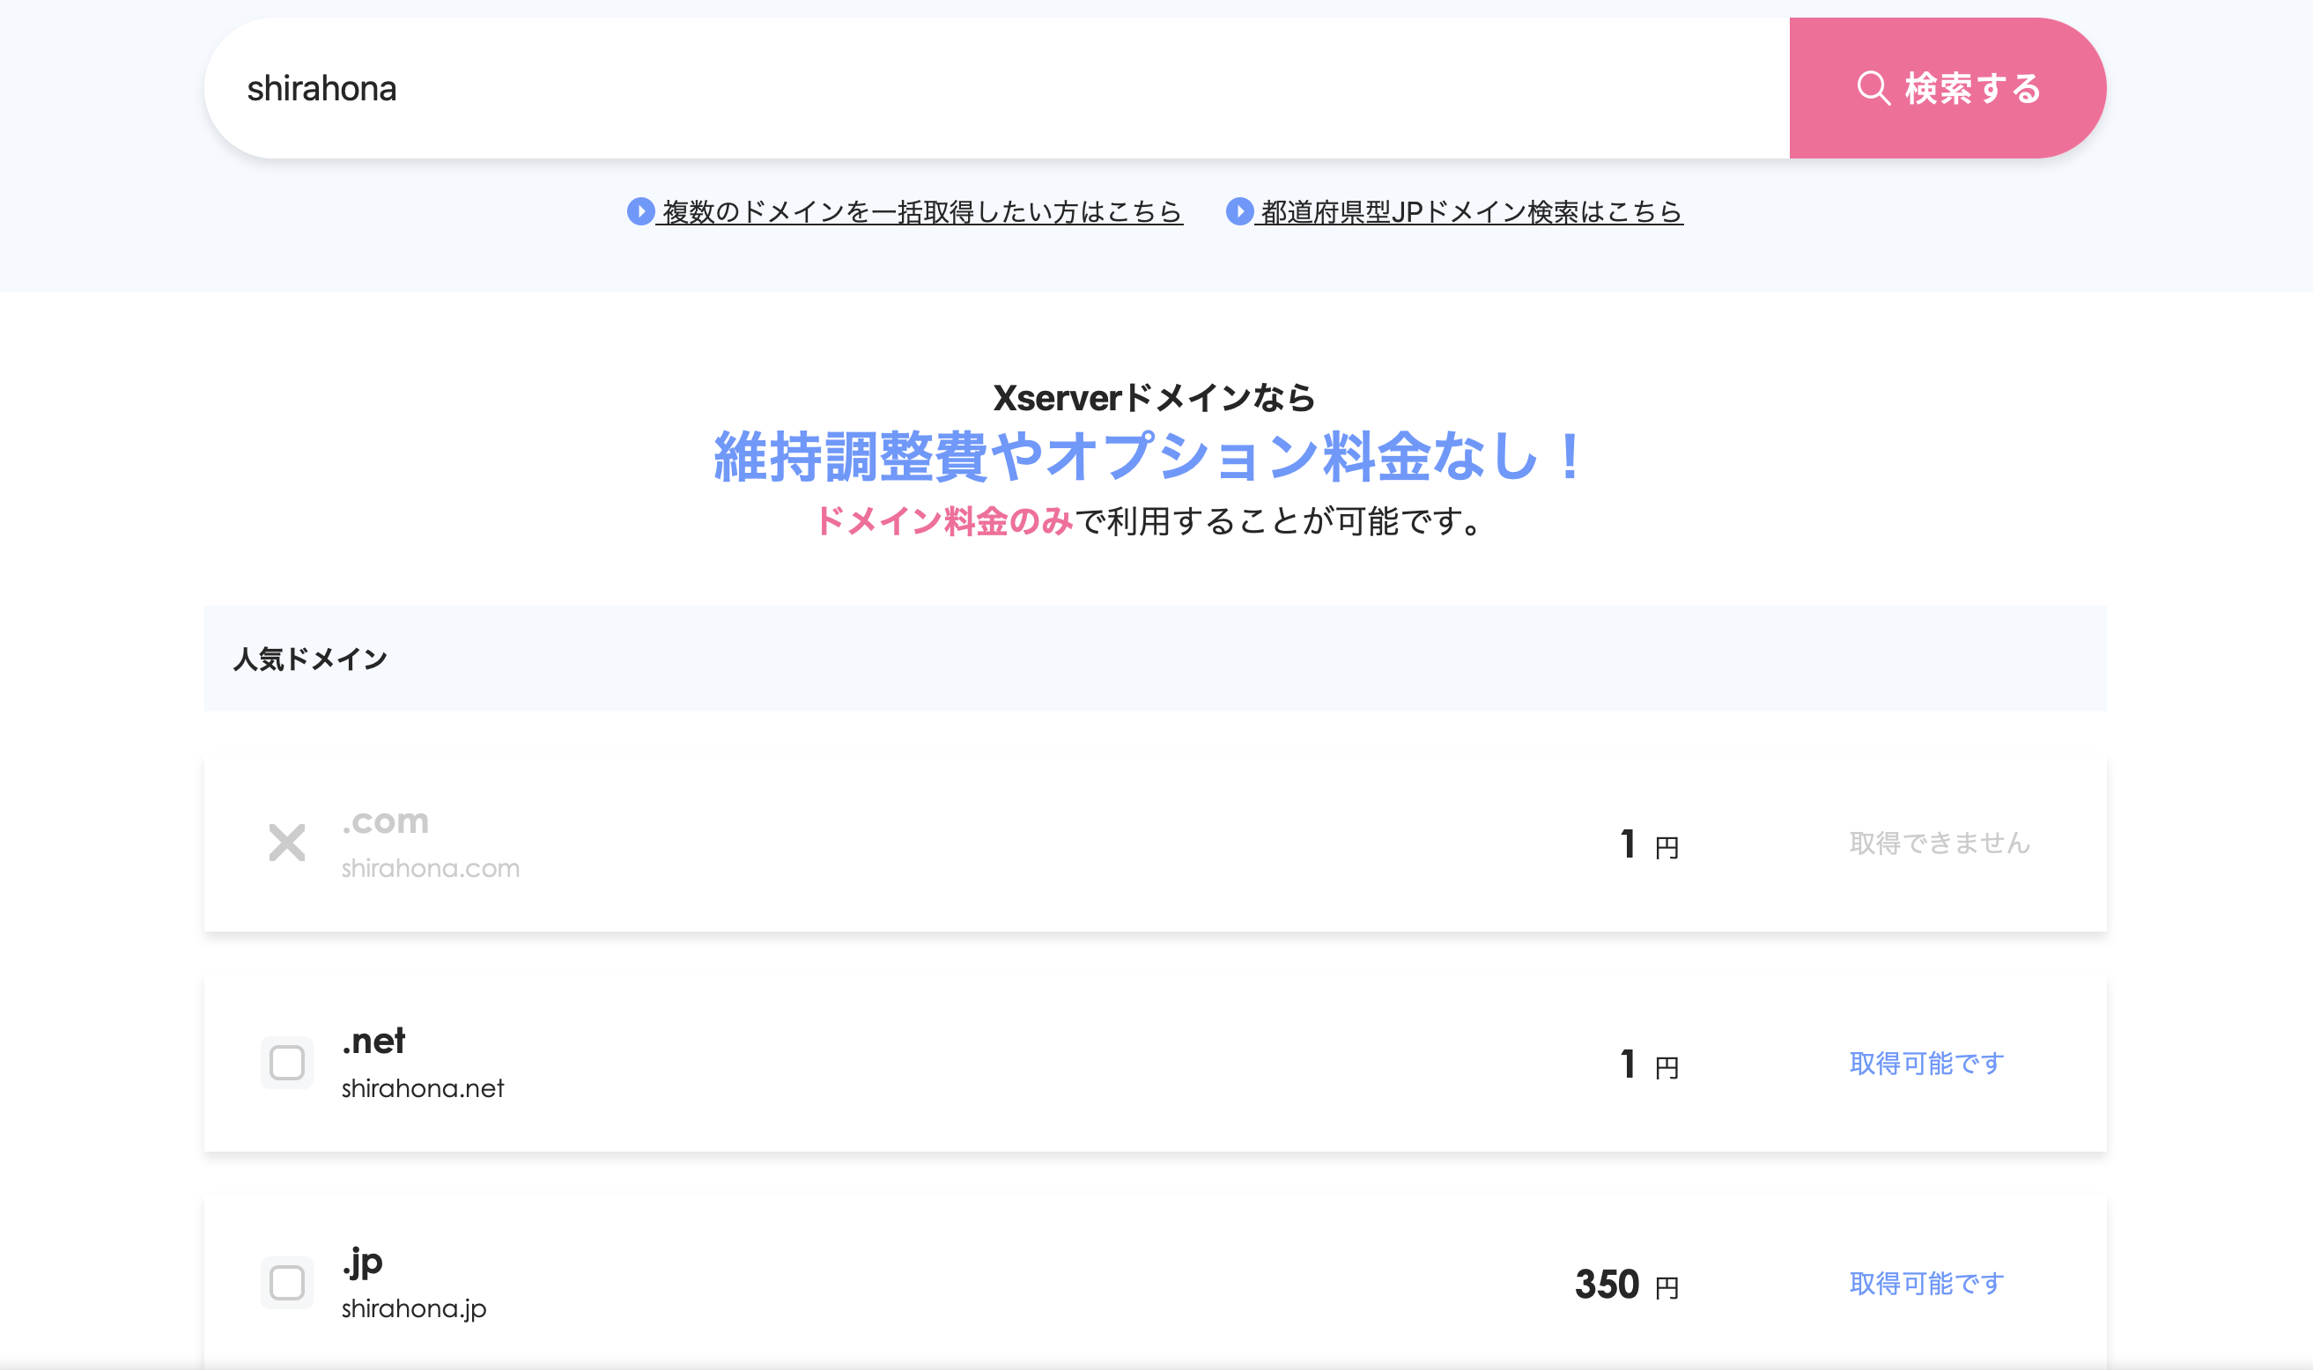Screen dimensions: 2313x1370
Task: Click the shirahona.jp domain name text
Action: pos(414,1308)
